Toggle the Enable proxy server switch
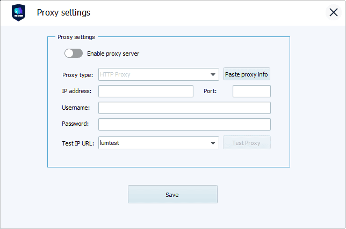The width and height of the screenshot is (346, 229). [x=74, y=54]
